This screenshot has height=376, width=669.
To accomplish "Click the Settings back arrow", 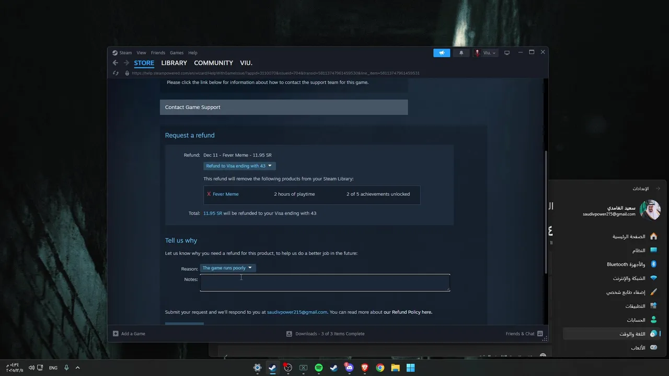I will coord(658,189).
